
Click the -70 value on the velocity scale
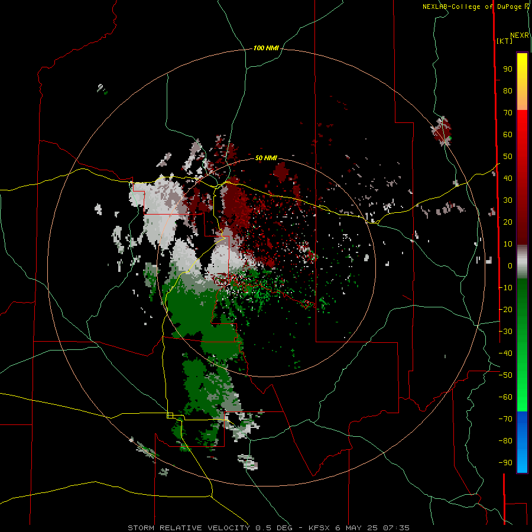pos(505,419)
